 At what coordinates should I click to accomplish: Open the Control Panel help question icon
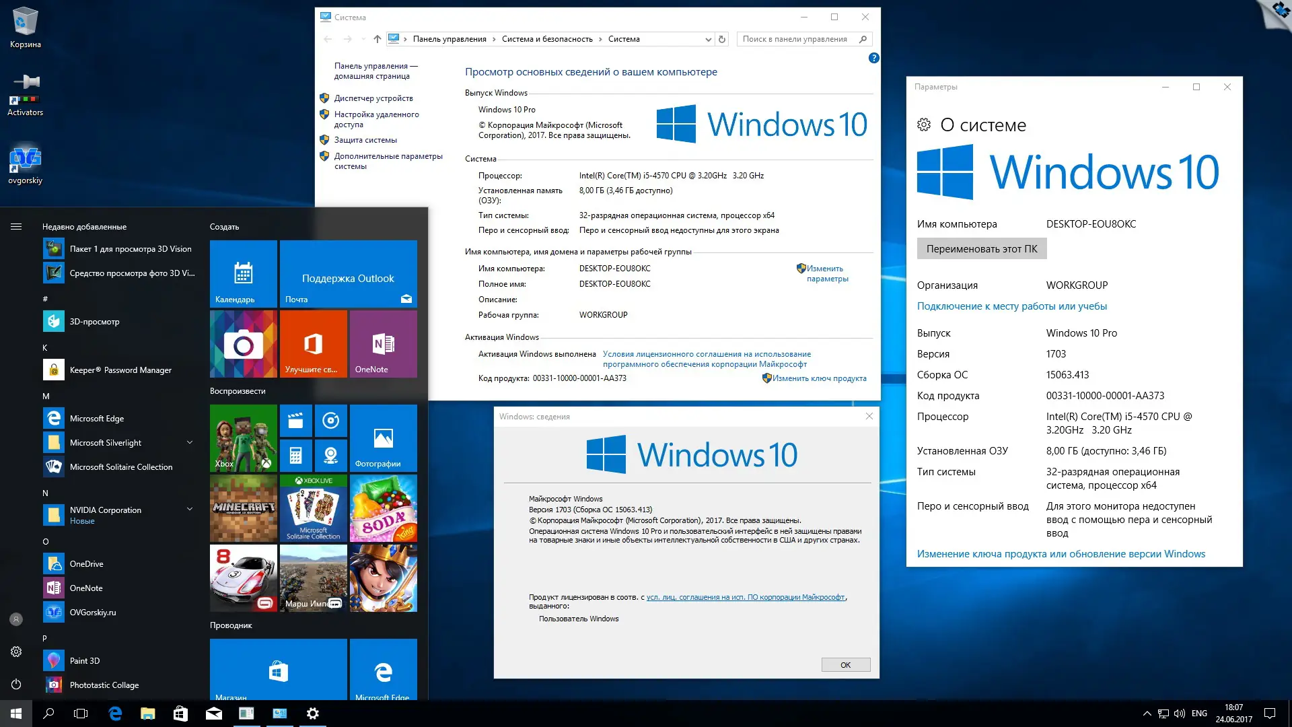873,58
